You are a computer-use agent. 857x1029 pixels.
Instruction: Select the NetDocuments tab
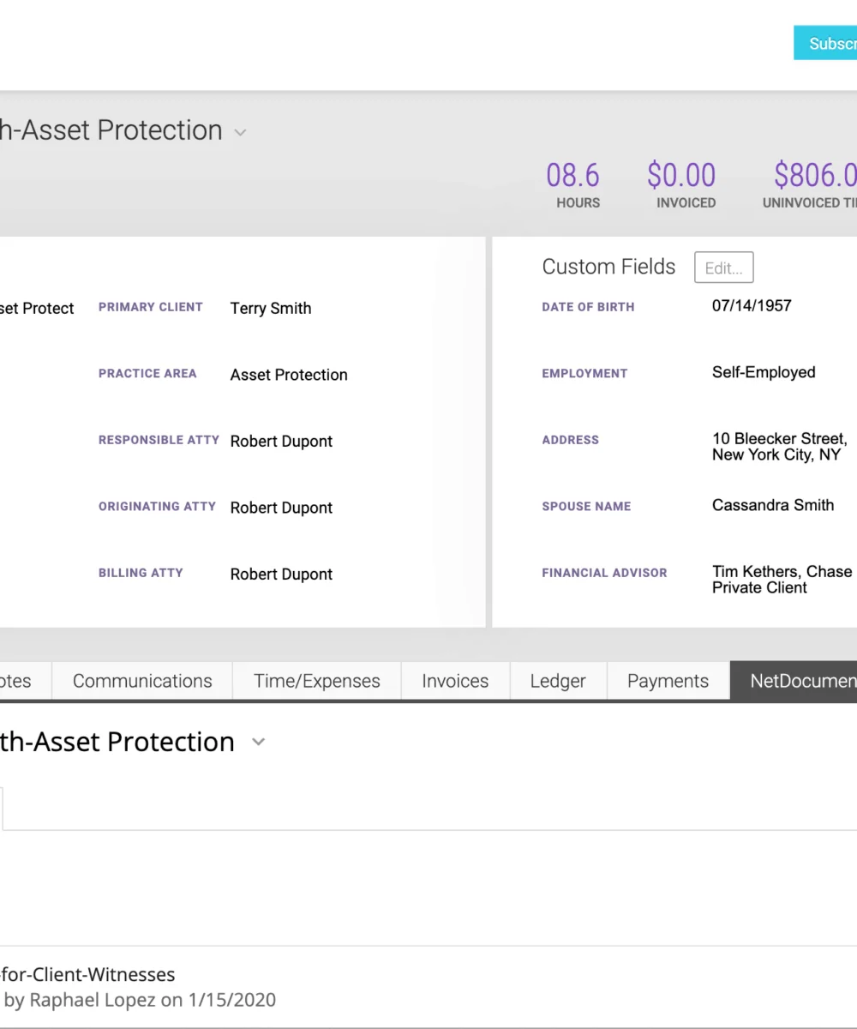pos(794,681)
